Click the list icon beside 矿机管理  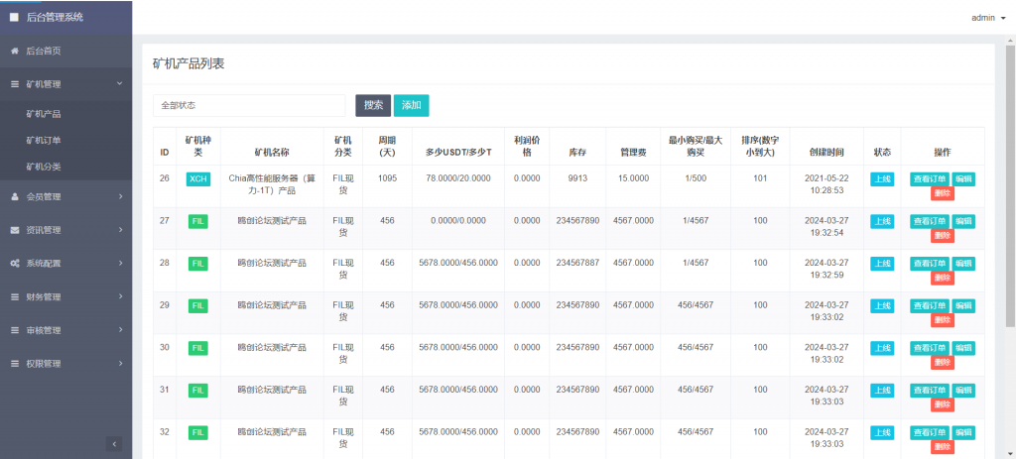pos(14,84)
